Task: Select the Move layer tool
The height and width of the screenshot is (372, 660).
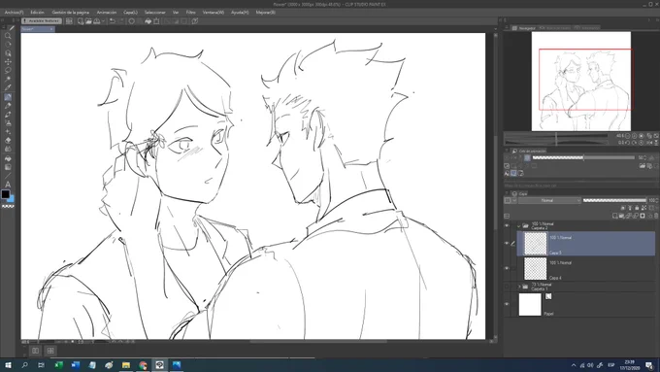Action: (x=8, y=62)
